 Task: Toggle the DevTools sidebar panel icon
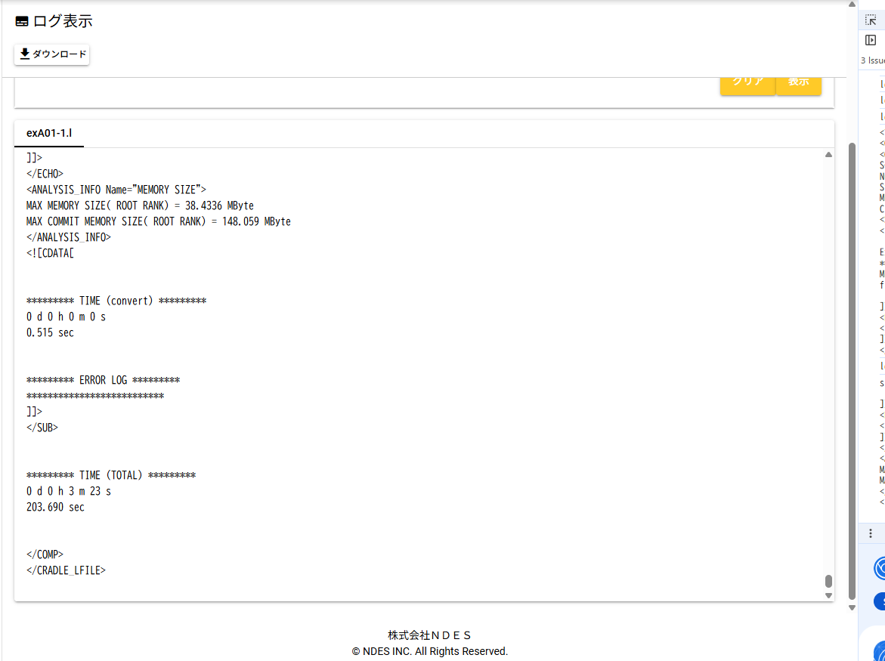click(x=871, y=40)
